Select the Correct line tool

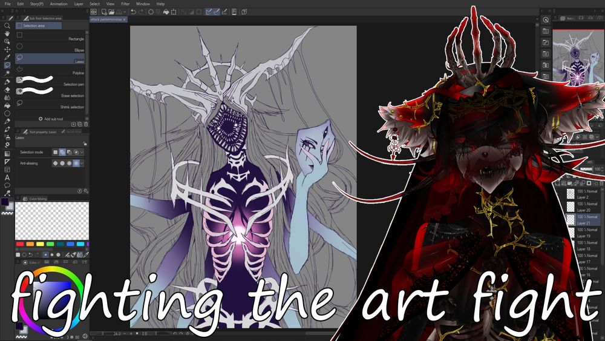(7, 193)
